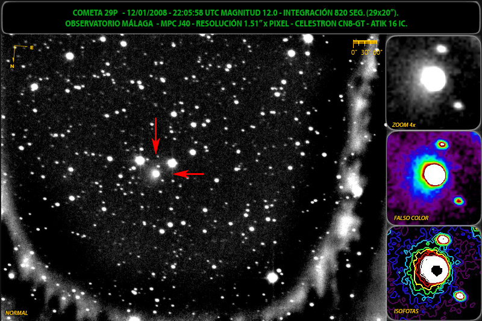The width and height of the screenshot is (482, 321).
Task: Click the FALSO COLOR comet panel
Action: 433,178
